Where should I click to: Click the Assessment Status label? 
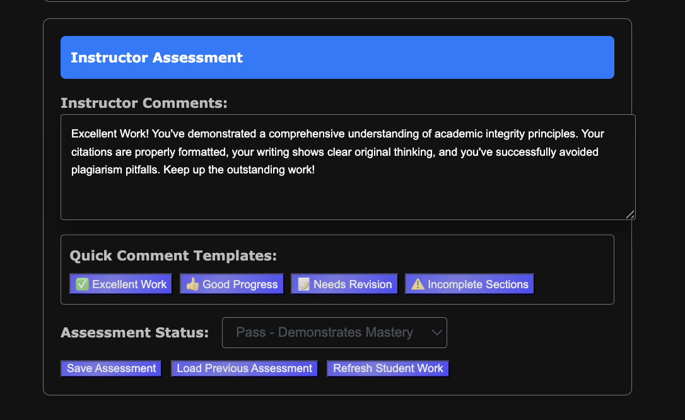(x=134, y=332)
